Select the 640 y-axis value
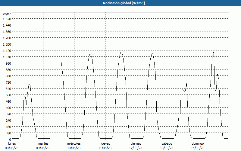 tap(8, 89)
